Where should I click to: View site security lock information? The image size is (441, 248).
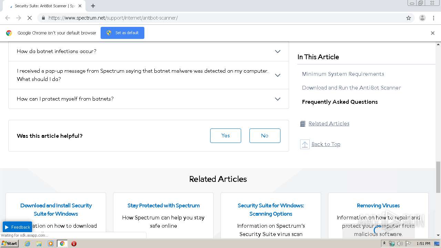pos(43,18)
